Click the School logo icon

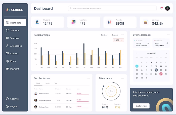[8, 10]
